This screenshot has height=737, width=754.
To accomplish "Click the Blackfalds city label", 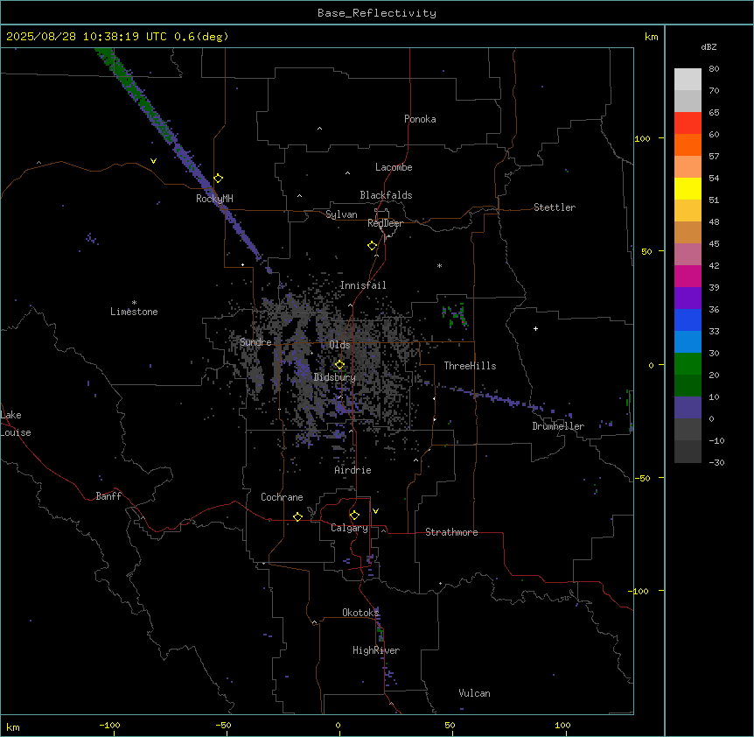I will pos(386,195).
